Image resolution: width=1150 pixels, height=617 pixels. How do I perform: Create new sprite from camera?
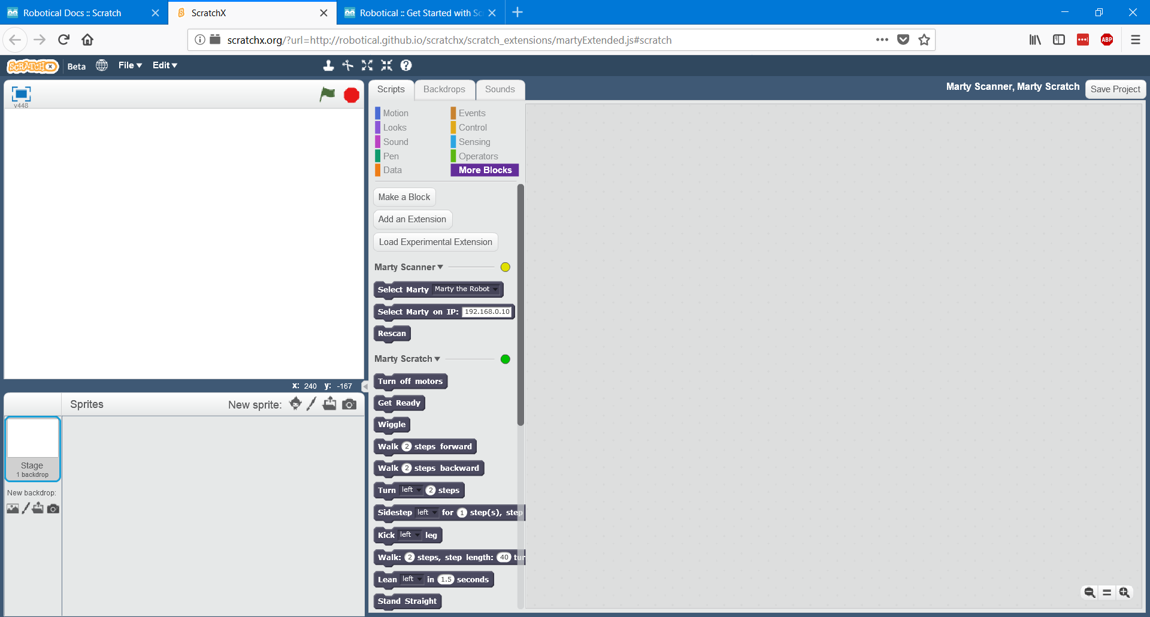[349, 404]
